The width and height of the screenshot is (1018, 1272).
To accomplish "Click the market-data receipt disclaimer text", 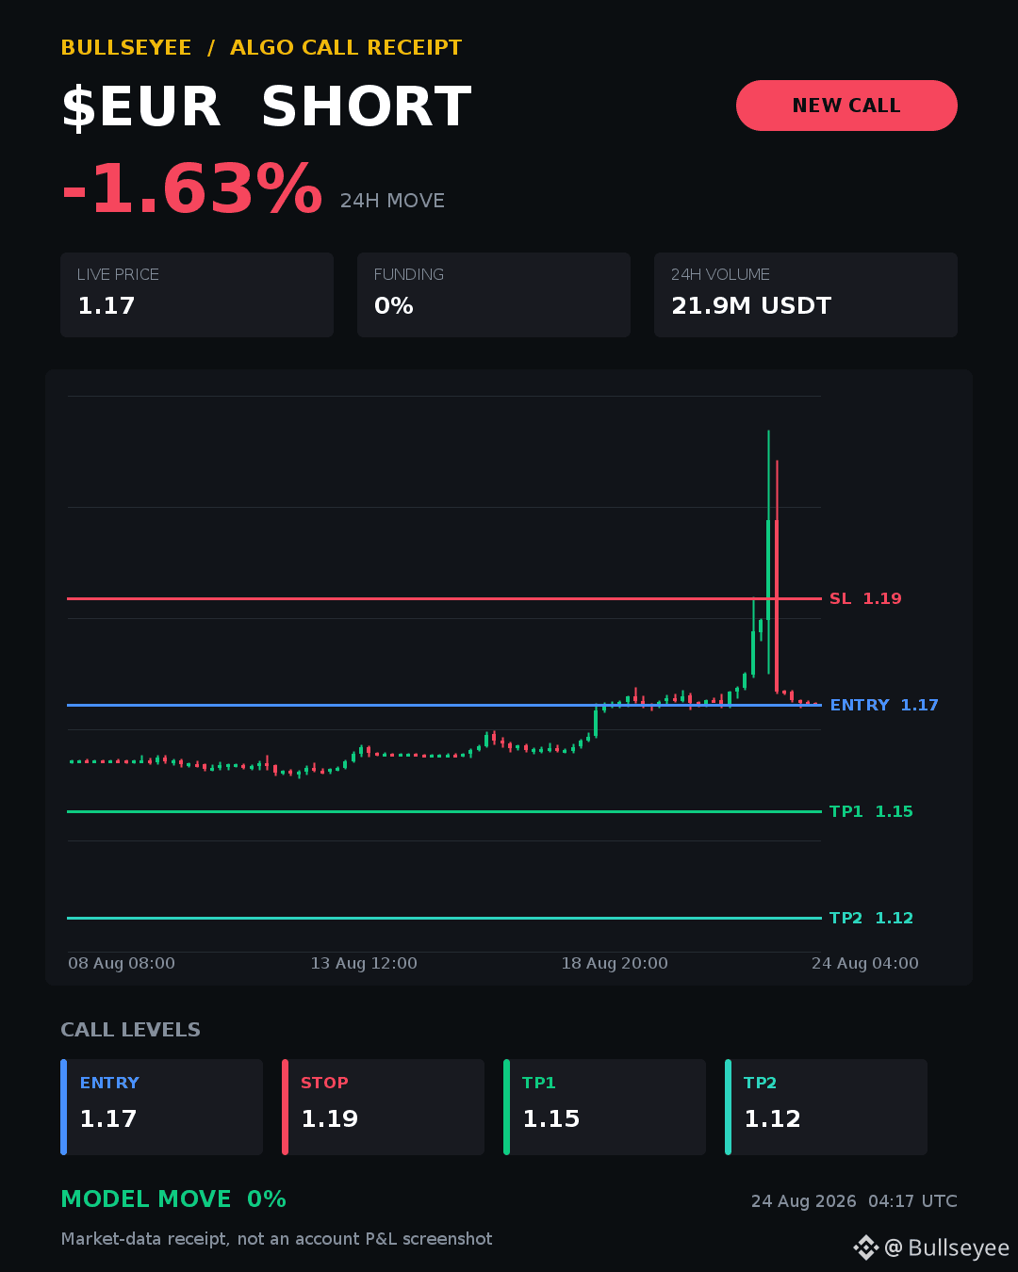I will [x=277, y=1239].
